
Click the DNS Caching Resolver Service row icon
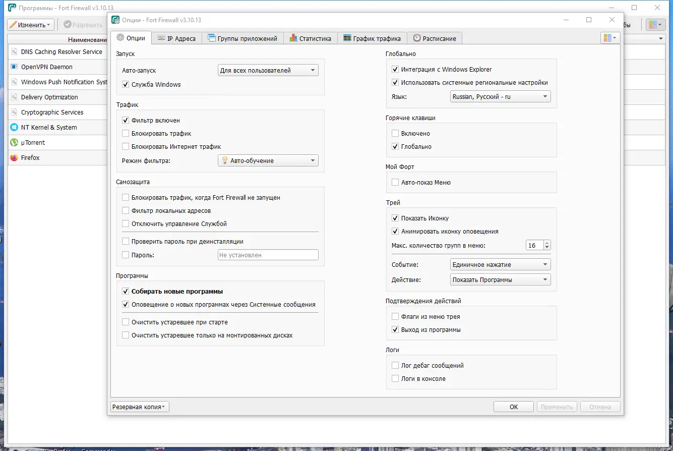14,51
